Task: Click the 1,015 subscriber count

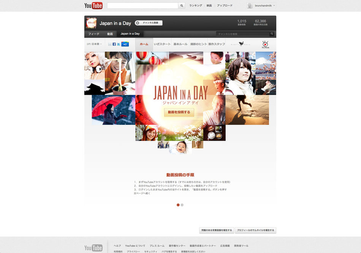Action: tap(242, 21)
